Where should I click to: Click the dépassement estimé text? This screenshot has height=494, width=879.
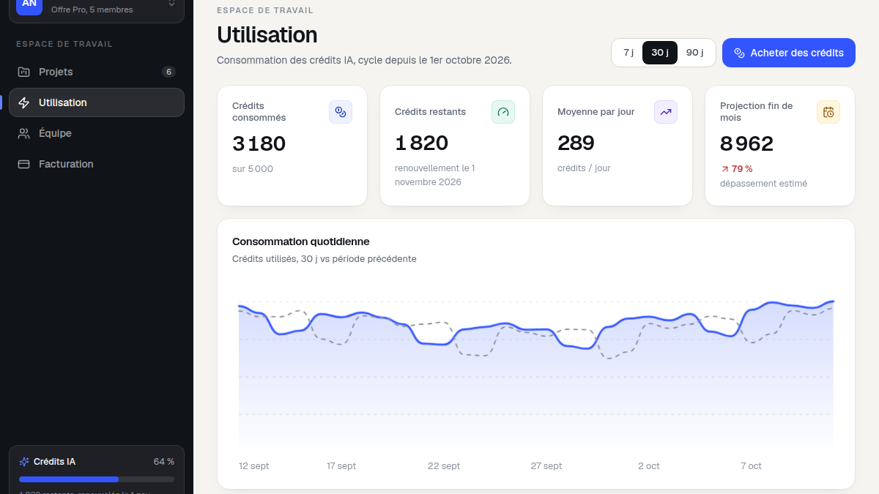[x=763, y=184]
